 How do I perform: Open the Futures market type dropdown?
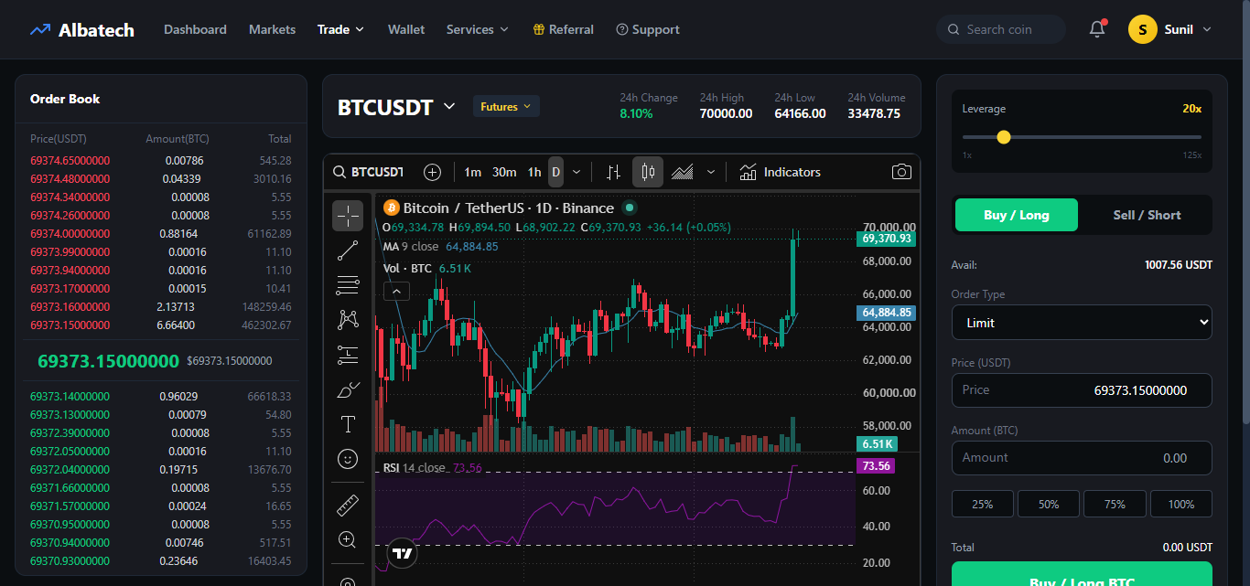coord(506,107)
